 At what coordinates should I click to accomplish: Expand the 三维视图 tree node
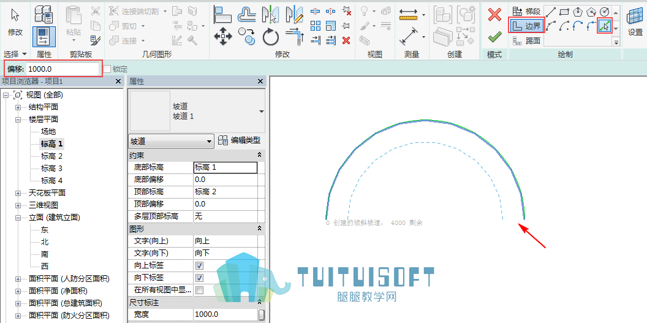point(18,205)
